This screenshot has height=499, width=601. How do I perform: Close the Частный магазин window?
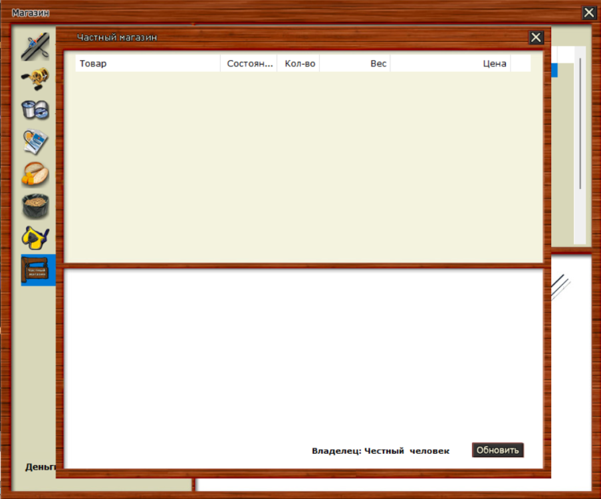pos(536,37)
